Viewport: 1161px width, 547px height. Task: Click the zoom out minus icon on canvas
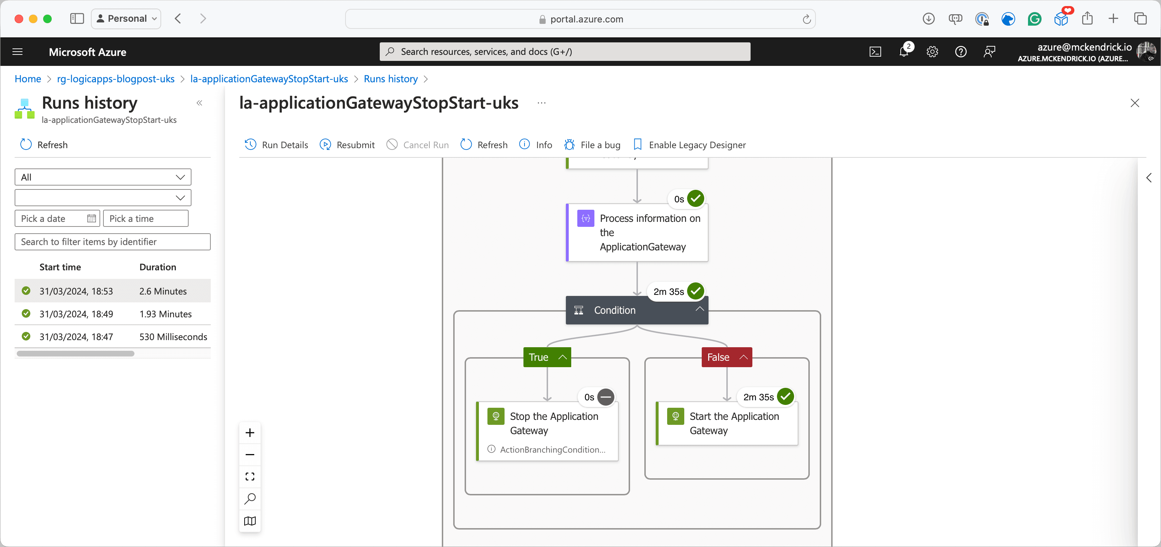(250, 455)
